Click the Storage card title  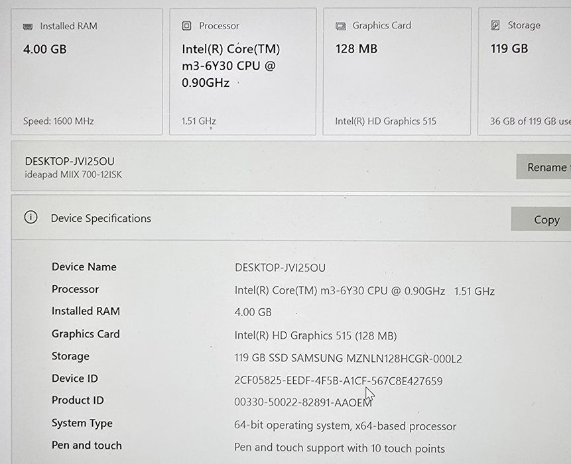[524, 25]
